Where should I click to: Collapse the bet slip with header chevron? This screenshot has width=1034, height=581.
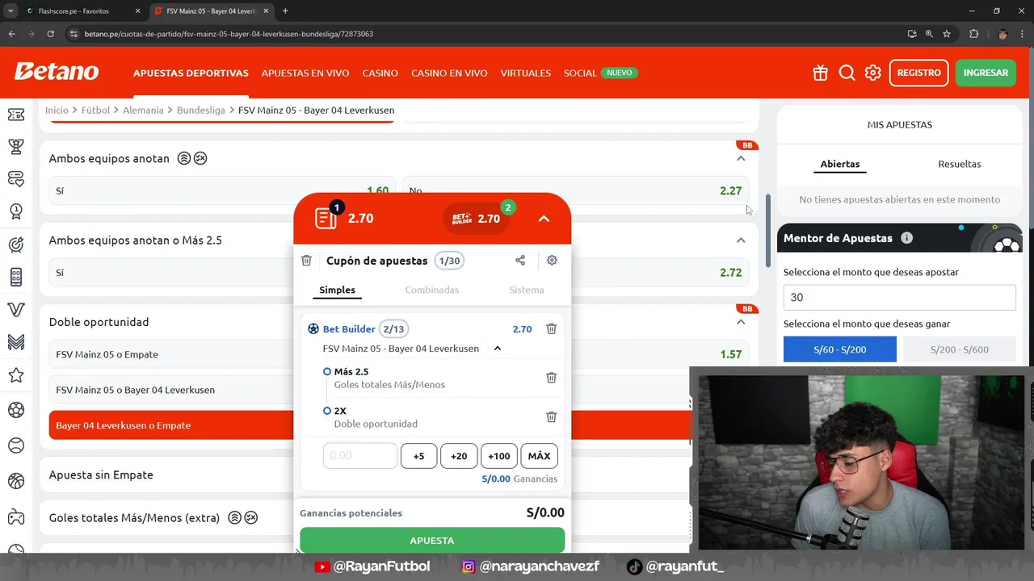pyautogui.click(x=544, y=219)
